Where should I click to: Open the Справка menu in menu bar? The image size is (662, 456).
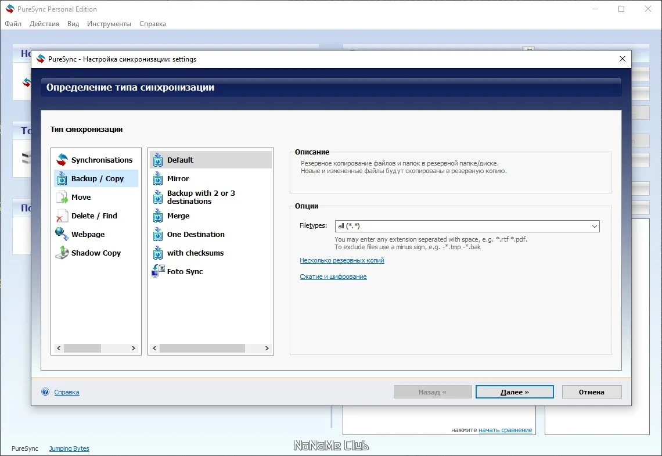[x=152, y=24]
